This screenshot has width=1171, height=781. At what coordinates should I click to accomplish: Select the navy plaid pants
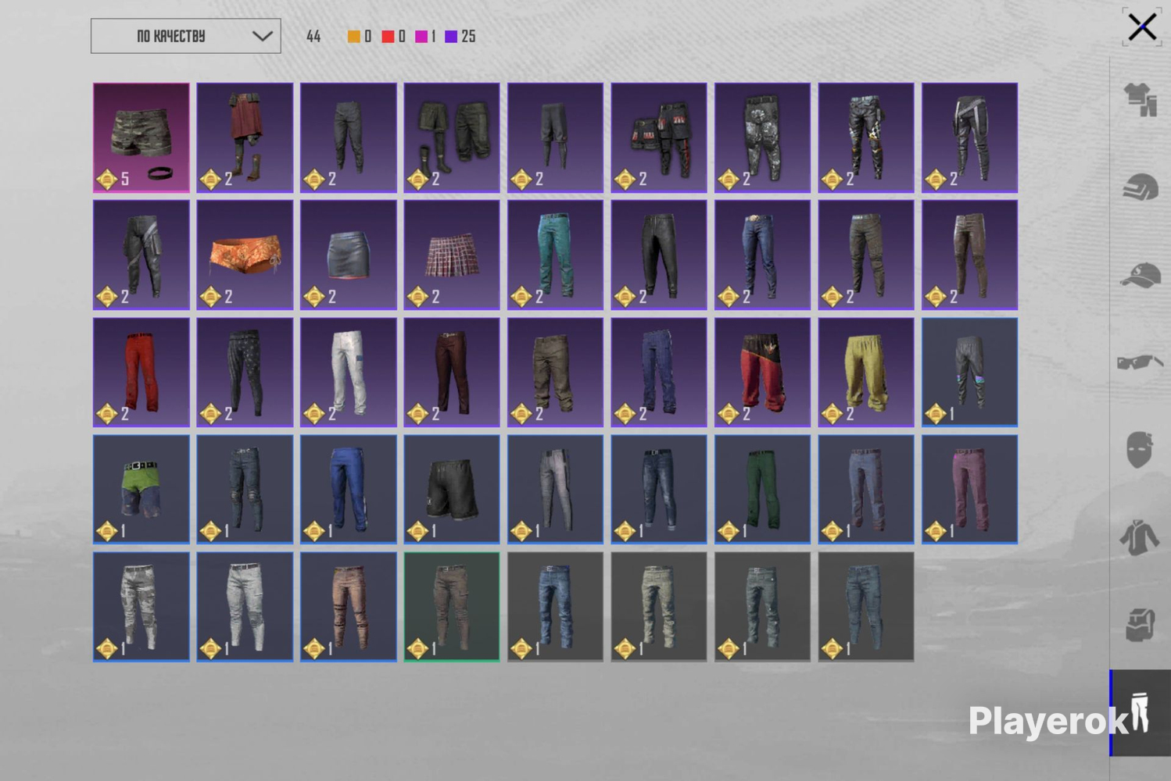659,372
